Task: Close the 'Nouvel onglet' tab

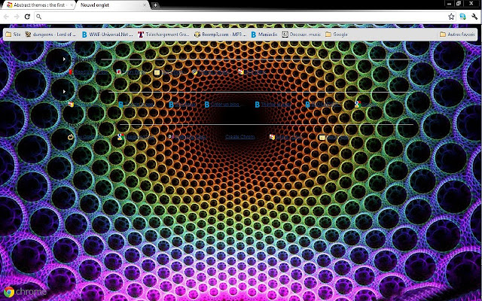Action: (145, 5)
